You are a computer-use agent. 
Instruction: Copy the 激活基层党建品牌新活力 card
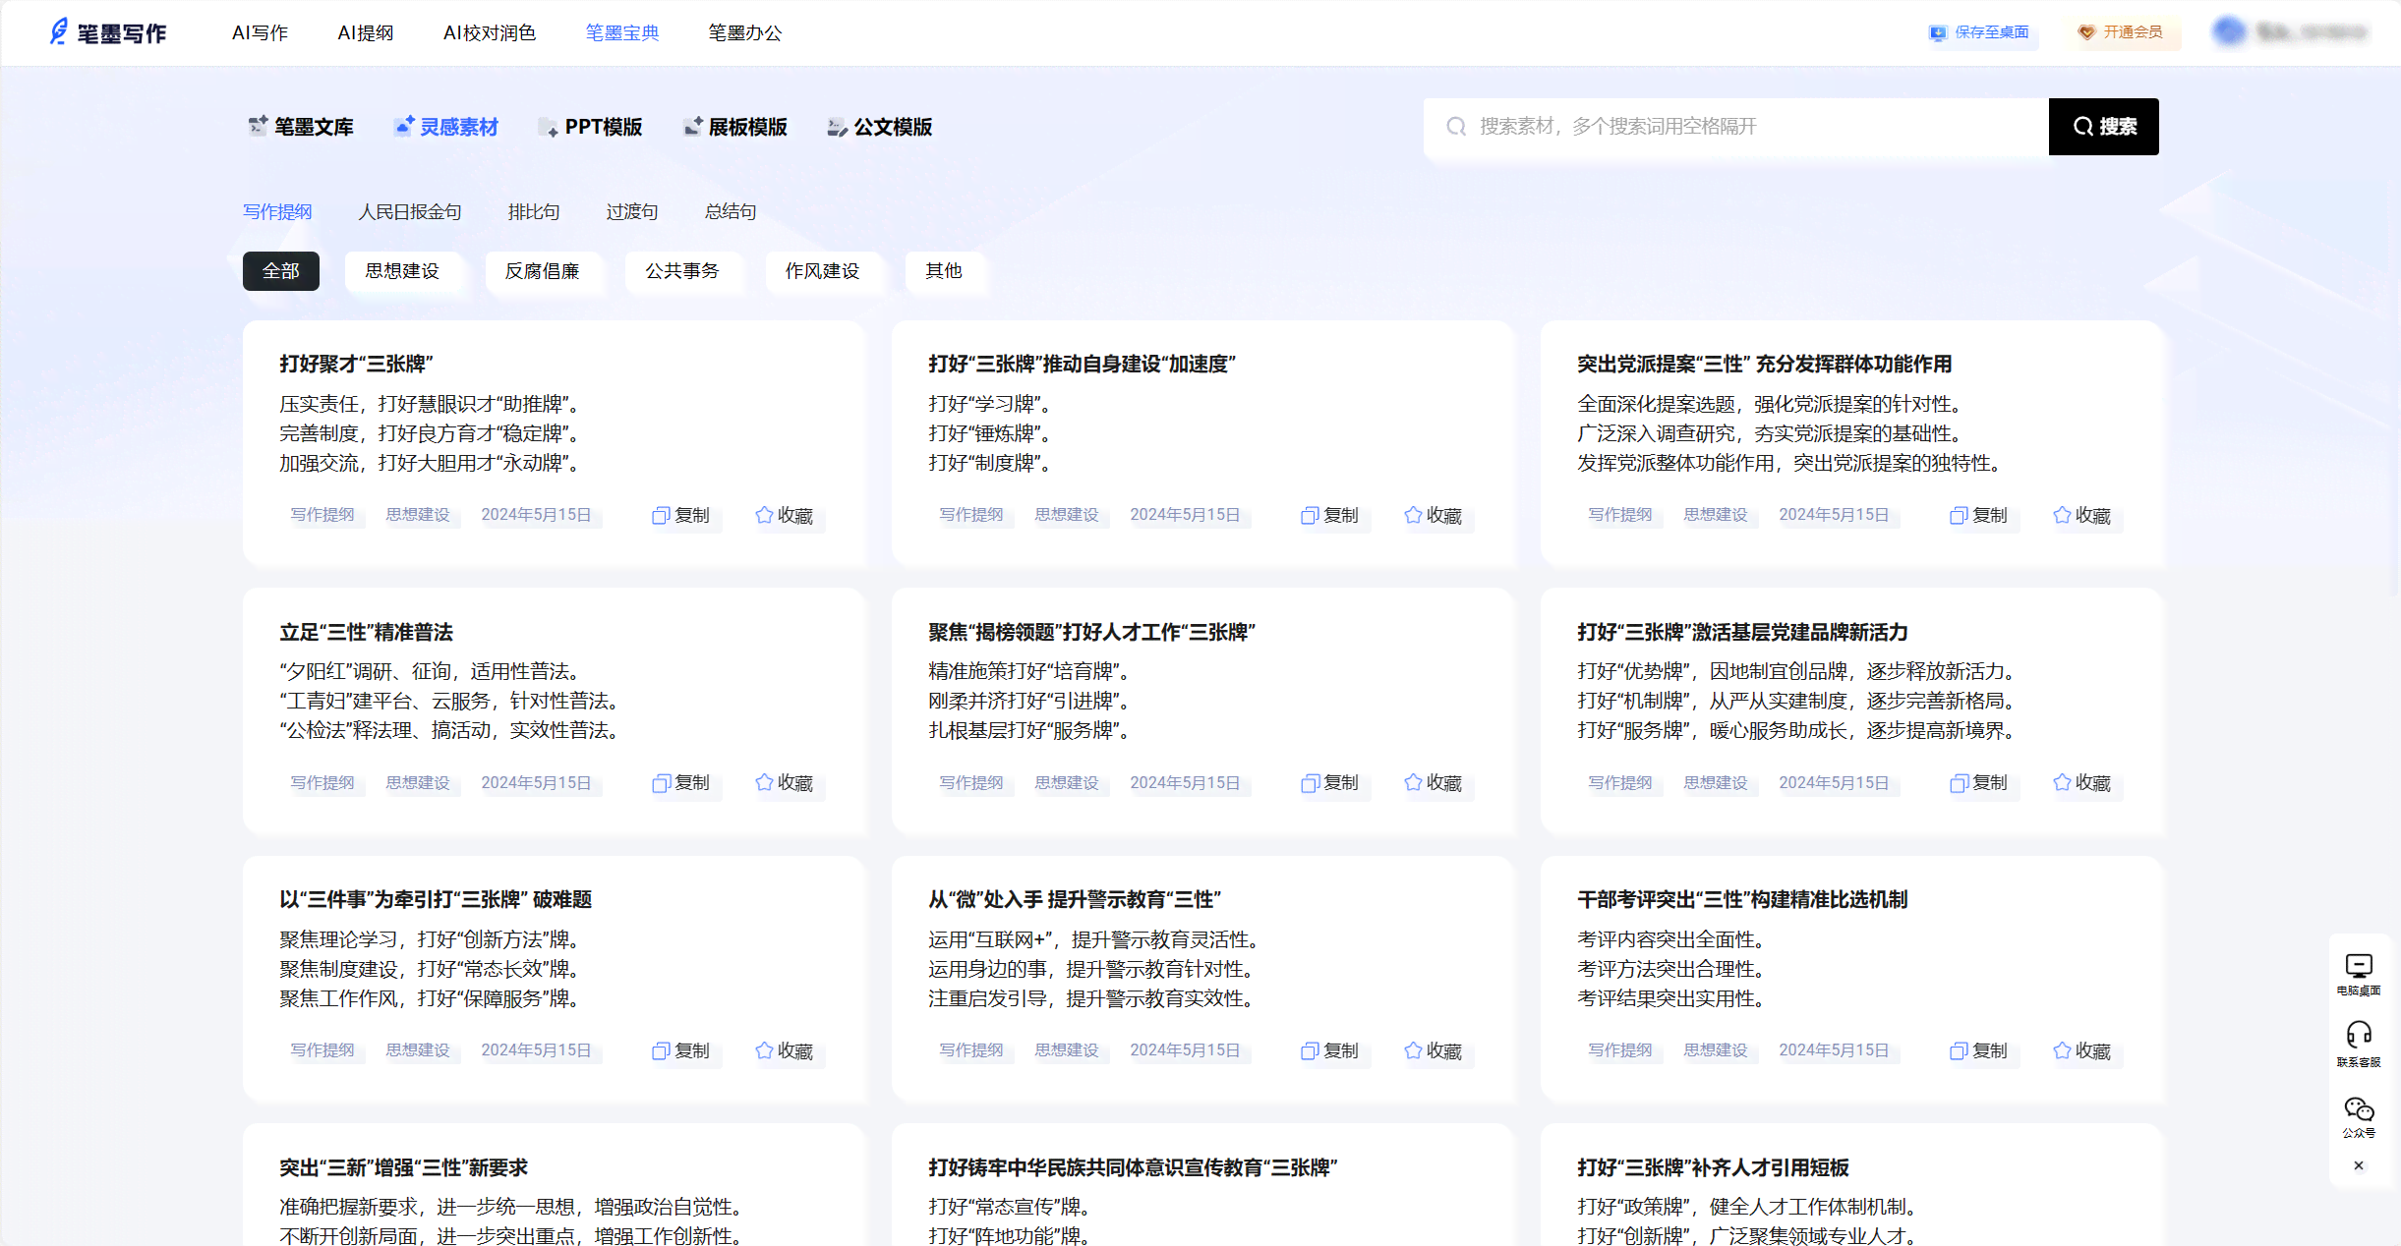(1978, 782)
